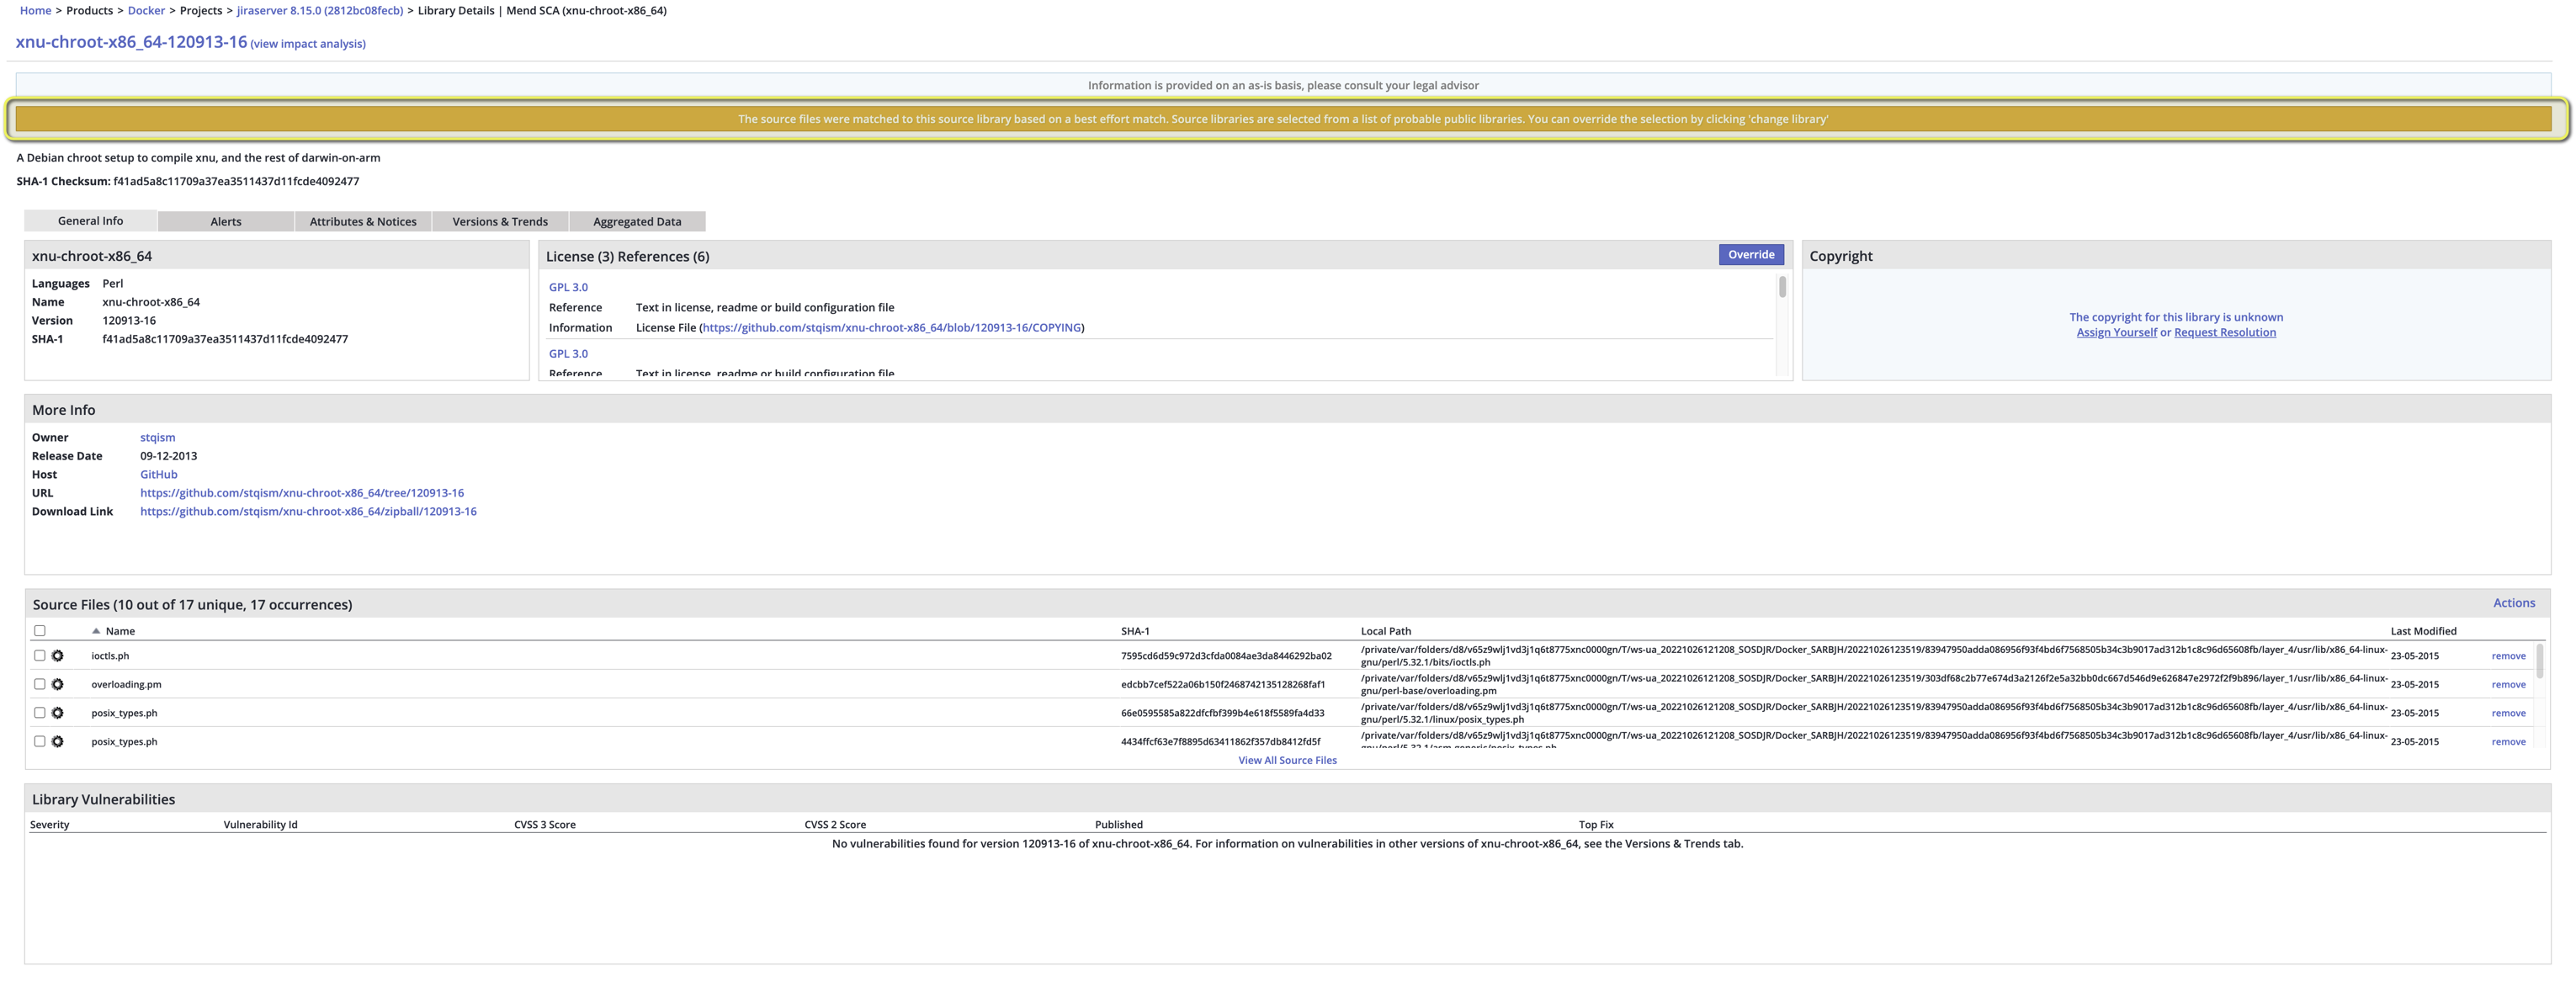The height and width of the screenshot is (982, 2576).
Task: Click the license panel scrollbar
Action: pos(1782,288)
